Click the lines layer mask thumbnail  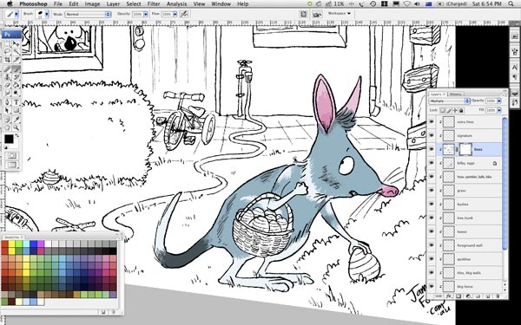click(x=465, y=149)
